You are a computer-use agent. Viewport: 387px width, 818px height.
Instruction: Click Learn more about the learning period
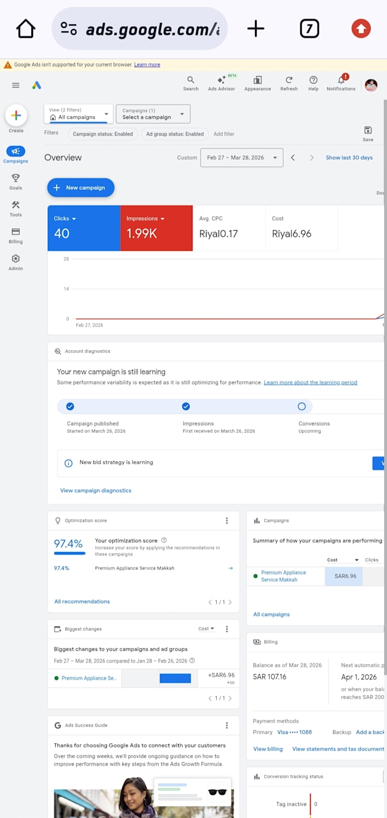pyautogui.click(x=310, y=383)
